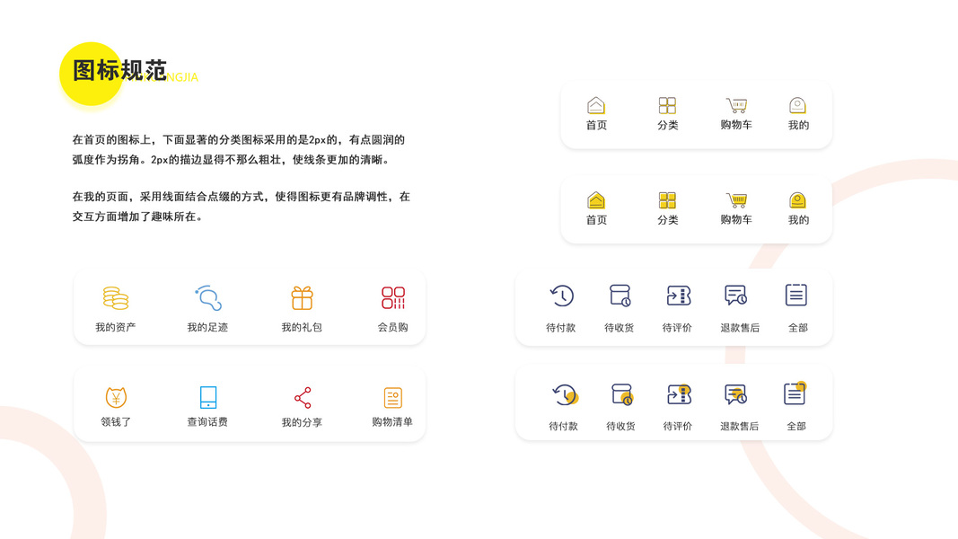958x539 pixels.
Task: Click the 领钱了 cat yen icon
Action: (116, 397)
